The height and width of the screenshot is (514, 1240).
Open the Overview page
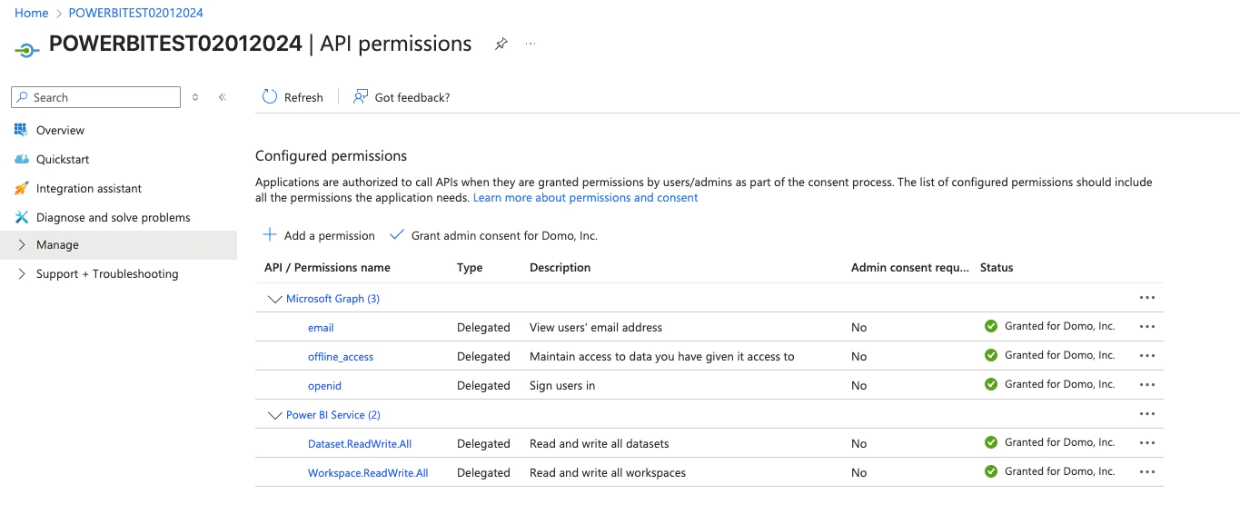tap(60, 130)
